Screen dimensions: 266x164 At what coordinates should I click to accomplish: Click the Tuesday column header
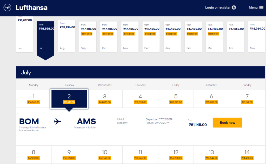tap(69, 85)
